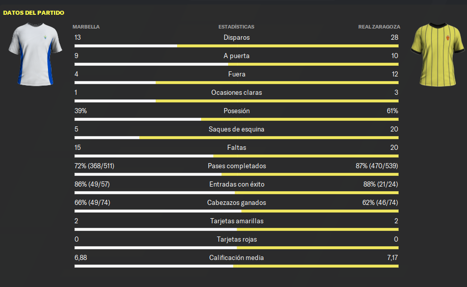Image resolution: width=467 pixels, height=287 pixels.
Task: Click the Ocasiones claras label
Action: (236, 92)
